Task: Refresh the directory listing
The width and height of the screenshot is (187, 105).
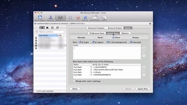Action: (85, 18)
